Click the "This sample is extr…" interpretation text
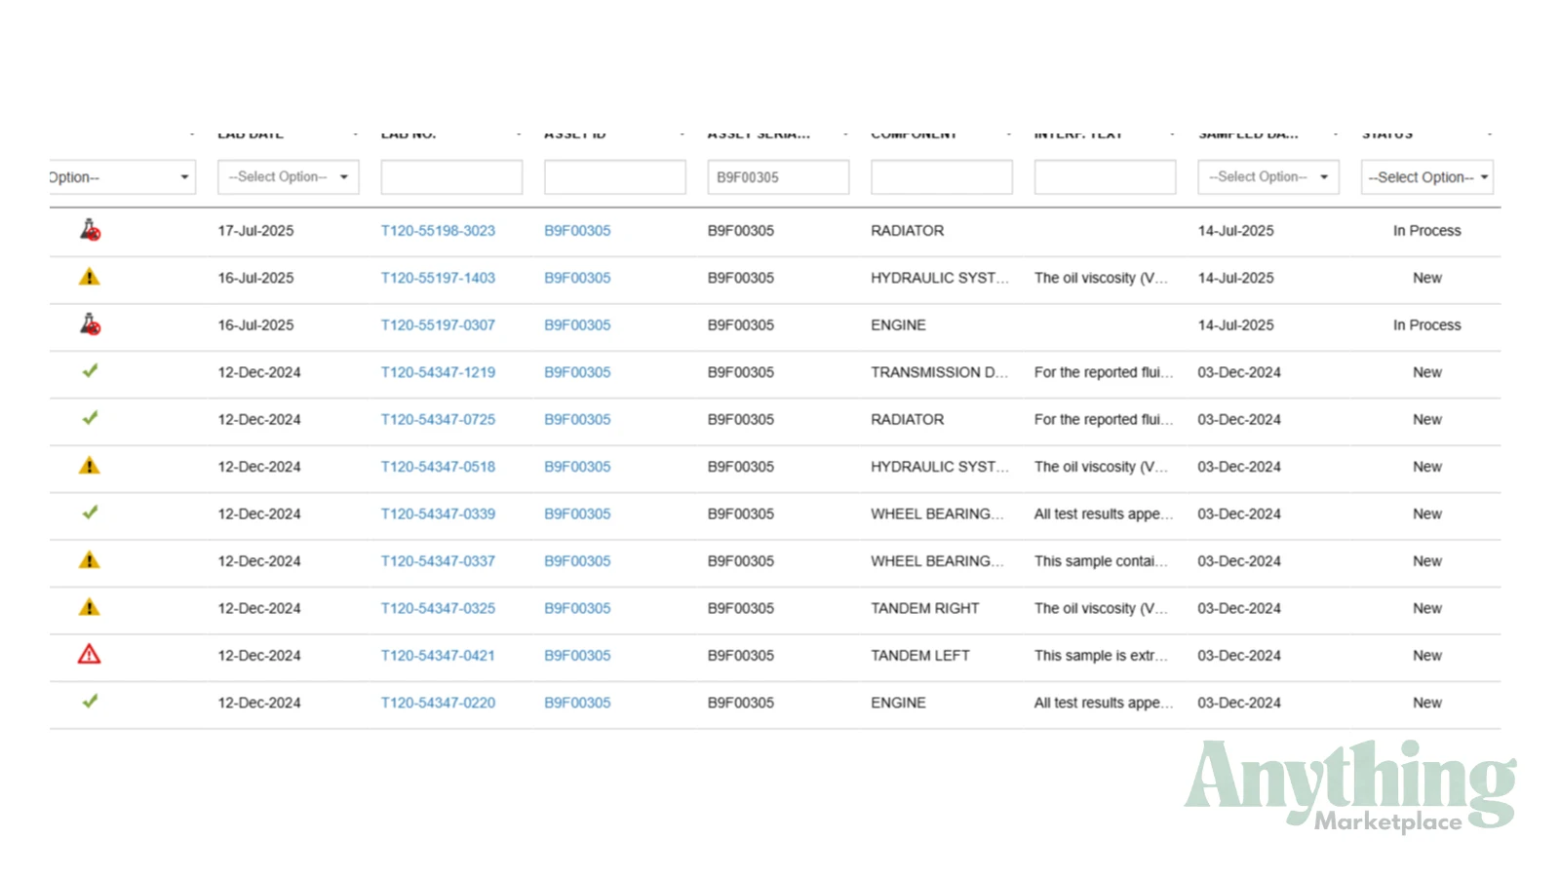Image resolution: width=1560 pixels, height=877 pixels. point(1101,656)
